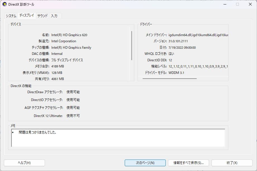Click the minimize icon of the DirectX window
This screenshot has width=257, height=171.
click(x=224, y=4)
